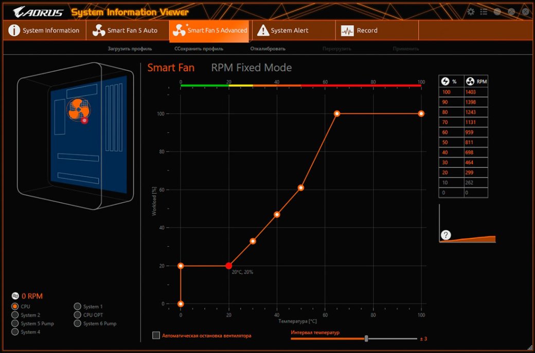
Task: Click the Загрузить профиль button
Action: (130, 49)
